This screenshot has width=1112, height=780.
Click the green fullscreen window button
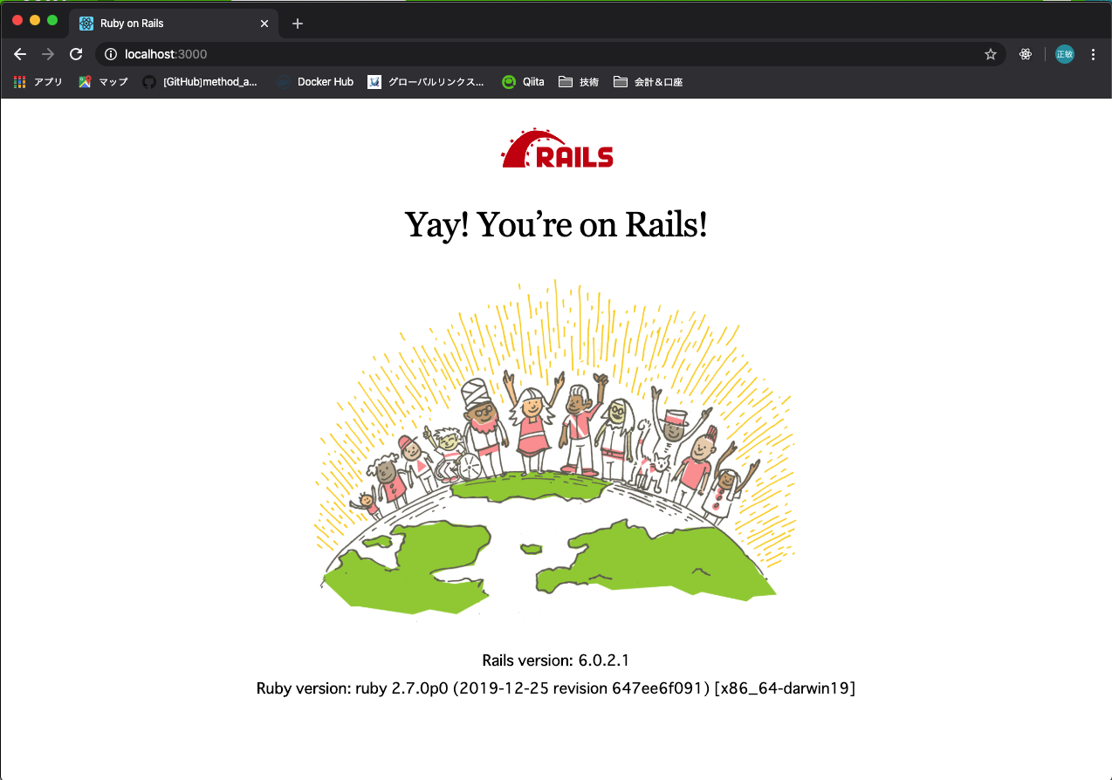tap(52, 20)
